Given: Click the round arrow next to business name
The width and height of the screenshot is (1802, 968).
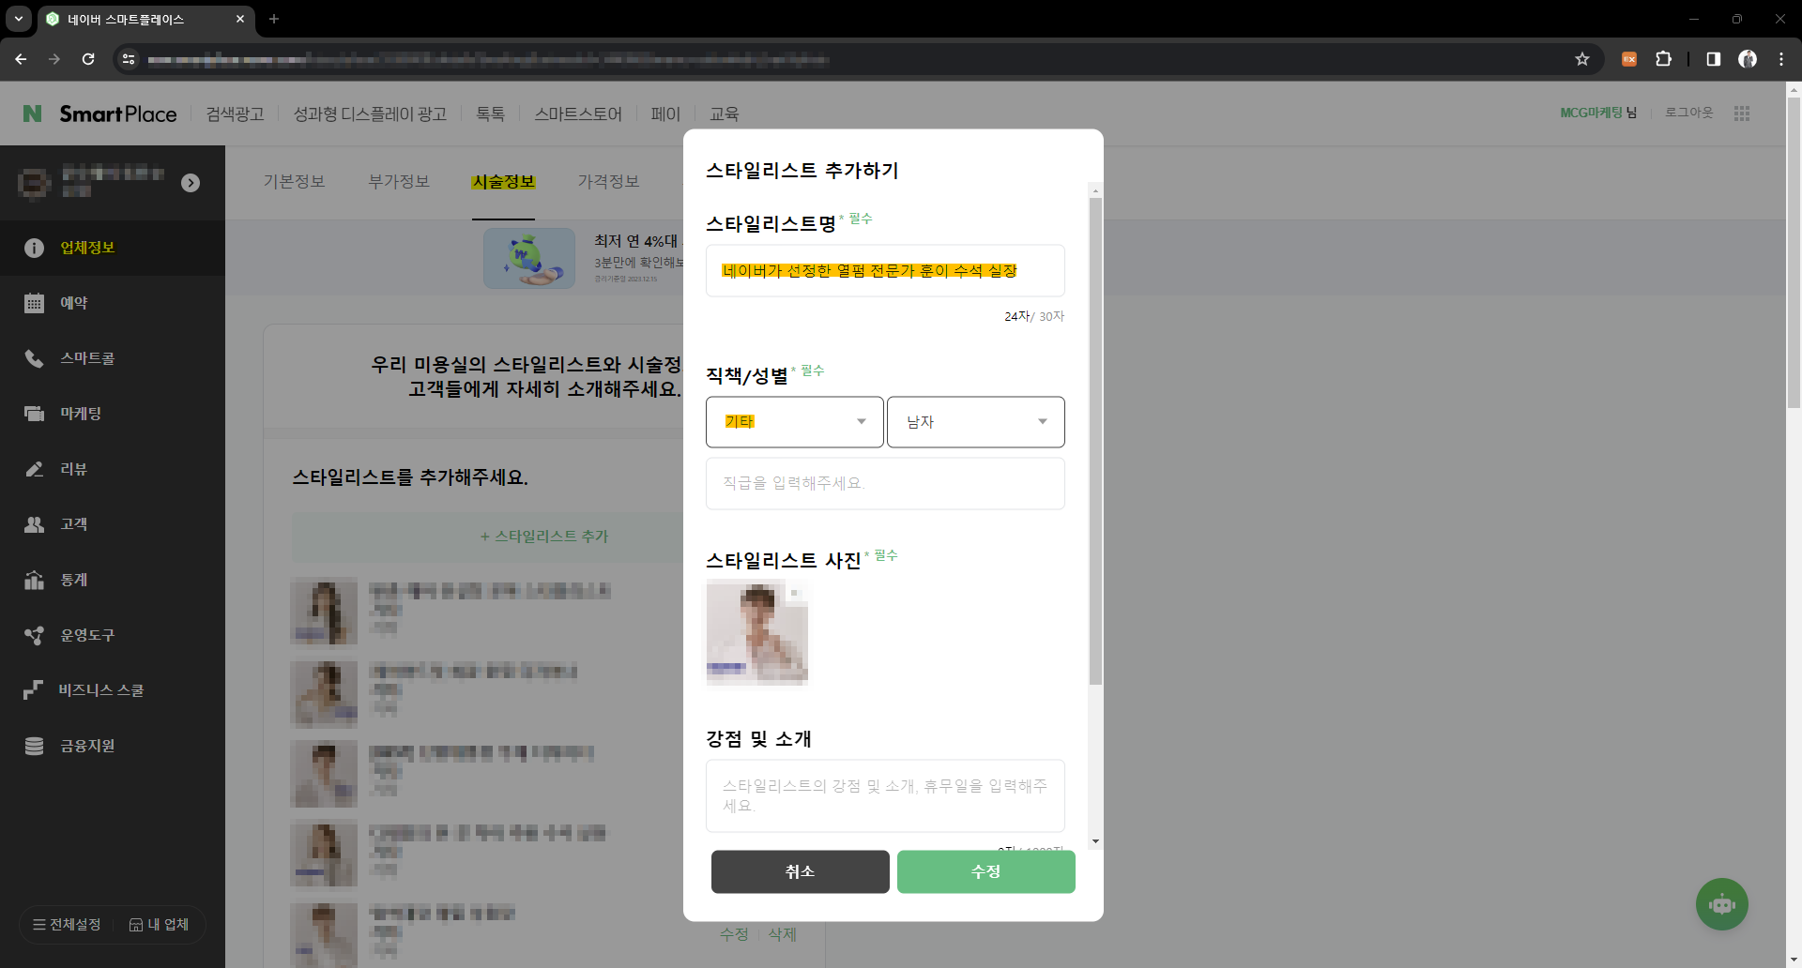Looking at the screenshot, I should coord(191,183).
